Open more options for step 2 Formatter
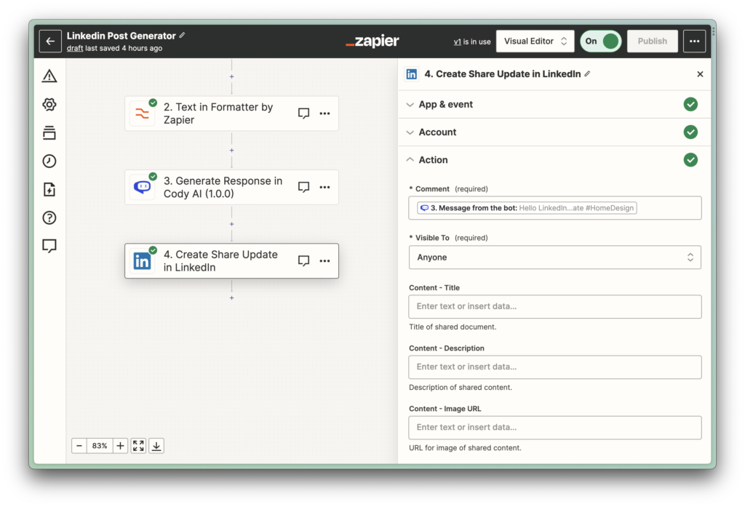The image size is (745, 507). click(x=325, y=113)
